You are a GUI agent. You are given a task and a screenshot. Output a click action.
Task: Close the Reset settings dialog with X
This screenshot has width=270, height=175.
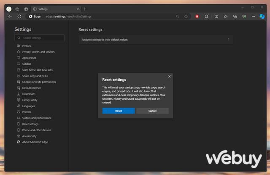pos(169,77)
